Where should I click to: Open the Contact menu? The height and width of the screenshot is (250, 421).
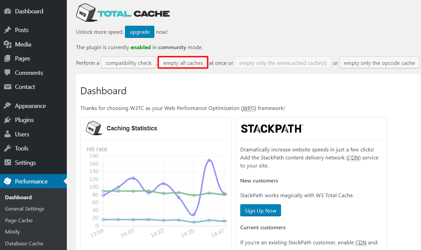(33, 87)
